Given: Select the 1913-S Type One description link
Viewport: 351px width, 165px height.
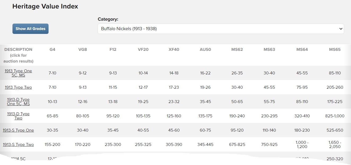Looking at the screenshot, I should click(x=18, y=130).
